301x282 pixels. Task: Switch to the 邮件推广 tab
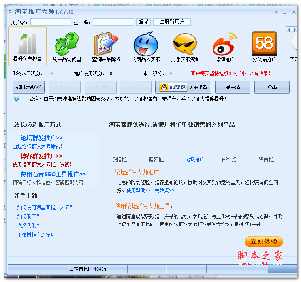click(231, 159)
